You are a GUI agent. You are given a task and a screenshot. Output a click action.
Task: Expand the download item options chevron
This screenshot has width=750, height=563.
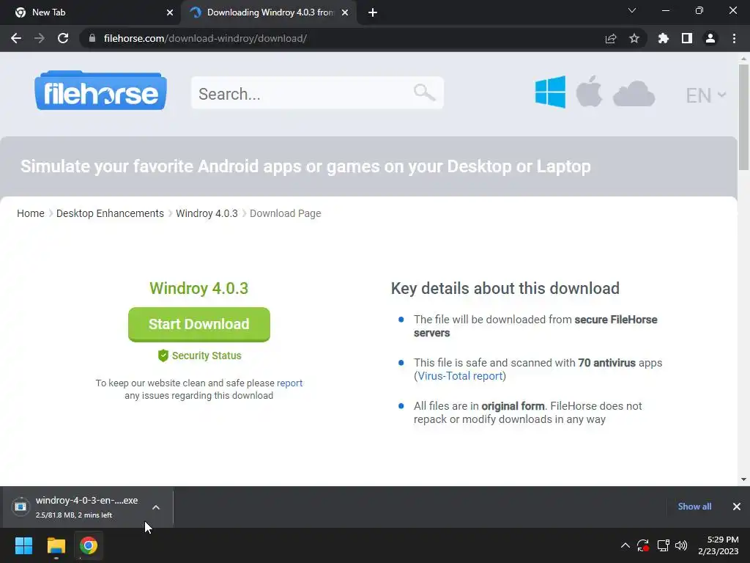(x=156, y=507)
